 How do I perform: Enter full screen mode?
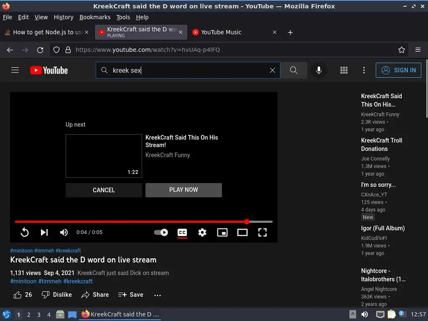coord(262,232)
